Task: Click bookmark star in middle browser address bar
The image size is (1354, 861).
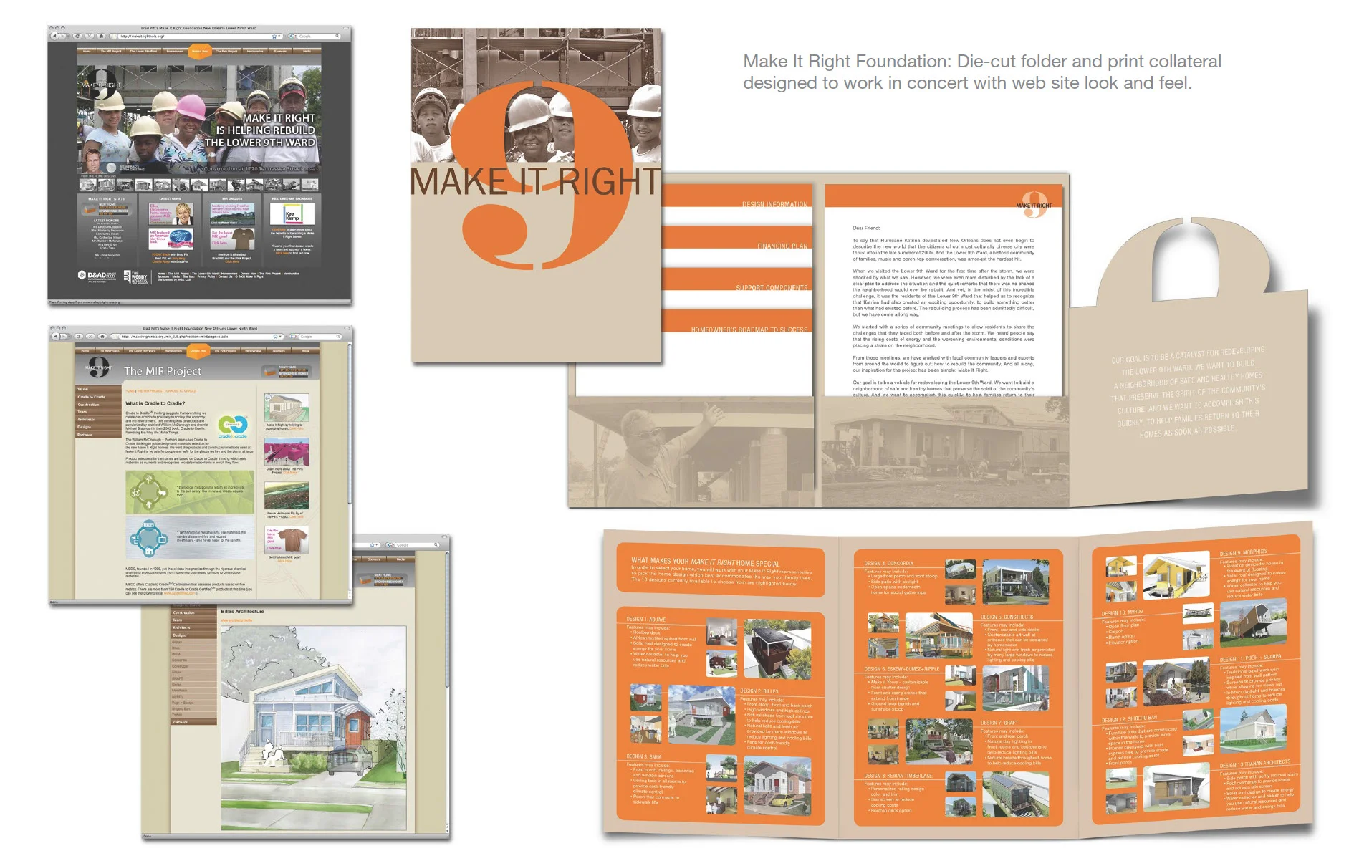Action: 275,337
